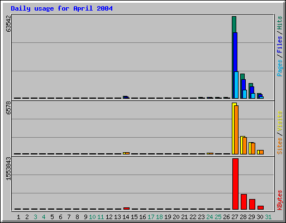Click the cyan Pages legend label
Screen dimensions: 286x223
point(280,68)
